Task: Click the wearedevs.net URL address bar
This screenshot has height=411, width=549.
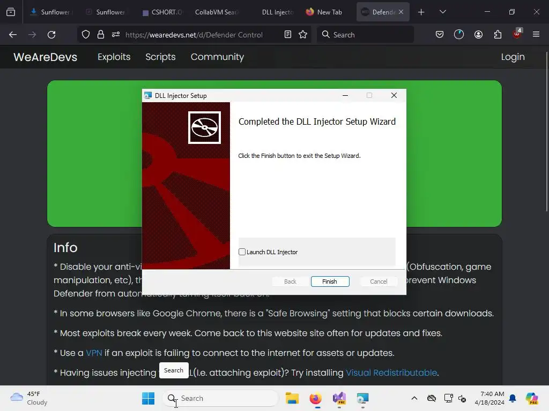Action: pos(194,35)
